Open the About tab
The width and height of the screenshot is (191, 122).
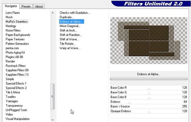point(39,7)
